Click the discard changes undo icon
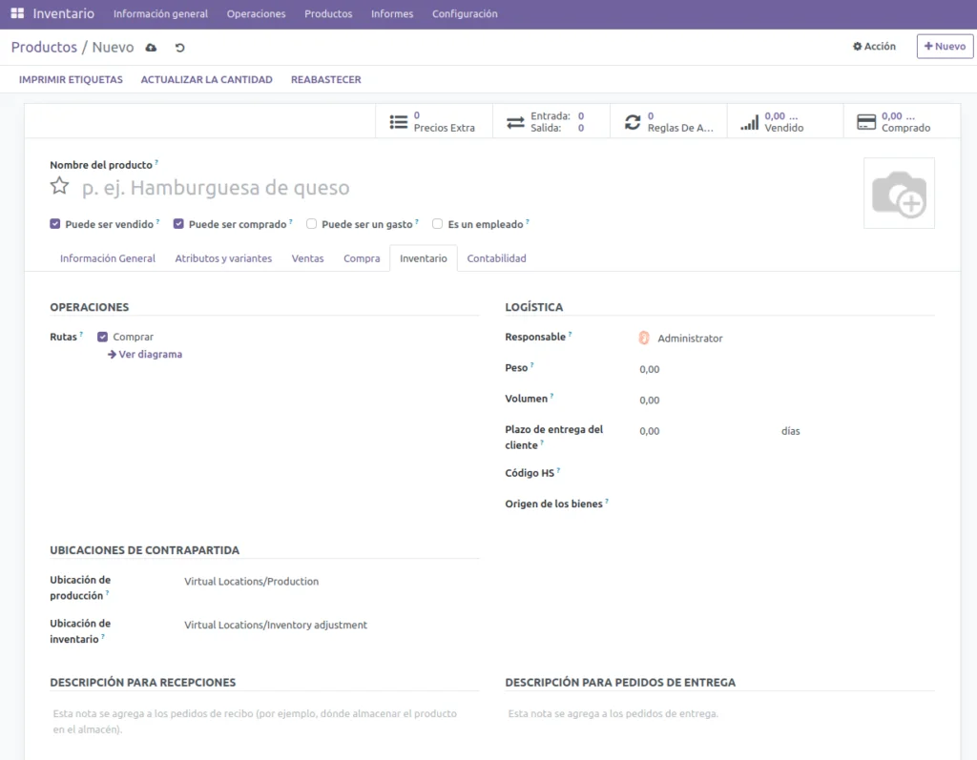 tap(180, 48)
